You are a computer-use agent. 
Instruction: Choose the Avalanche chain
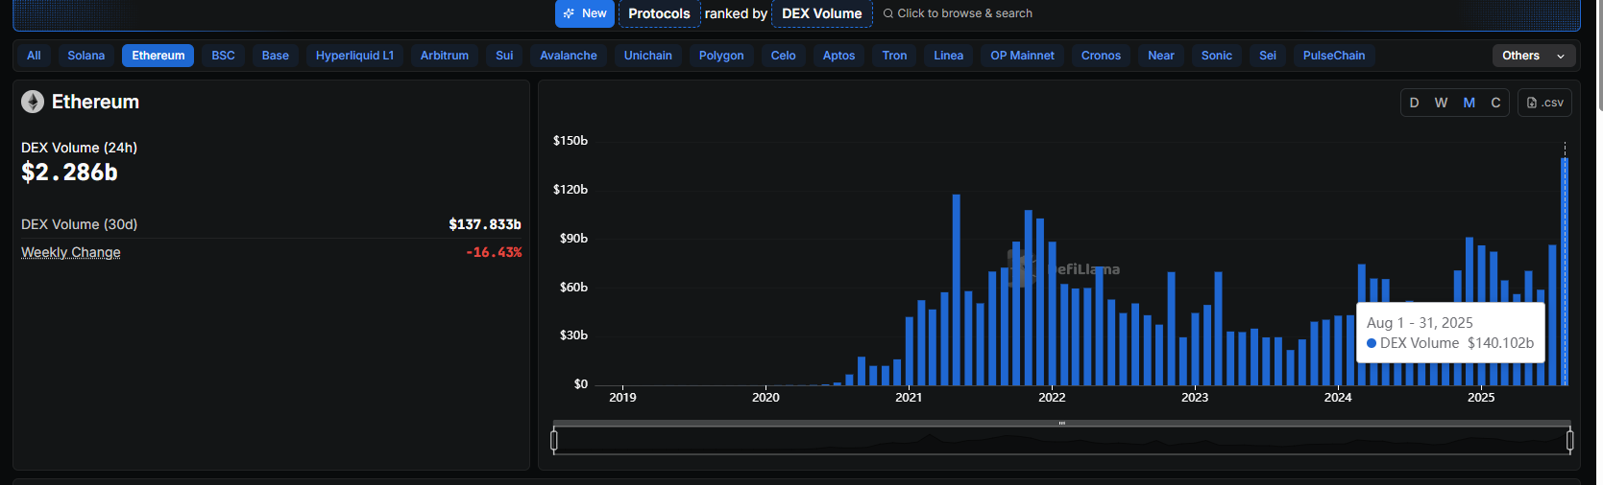[569, 56]
